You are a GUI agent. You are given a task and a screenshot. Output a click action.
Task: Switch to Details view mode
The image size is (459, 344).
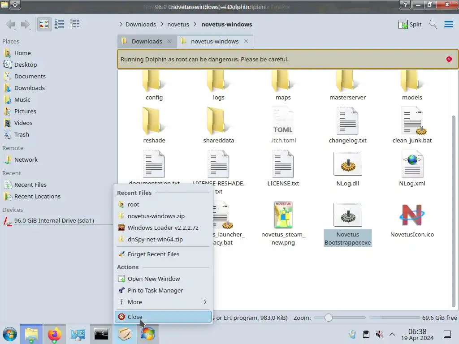click(x=75, y=24)
